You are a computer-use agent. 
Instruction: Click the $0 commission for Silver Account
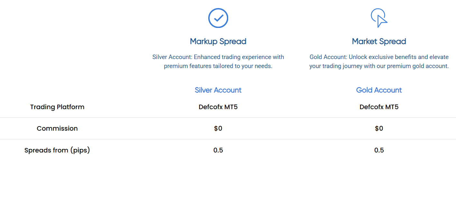pyautogui.click(x=218, y=128)
